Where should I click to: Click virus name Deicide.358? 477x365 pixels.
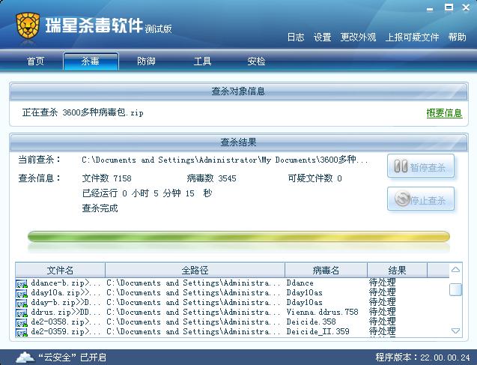(x=311, y=322)
